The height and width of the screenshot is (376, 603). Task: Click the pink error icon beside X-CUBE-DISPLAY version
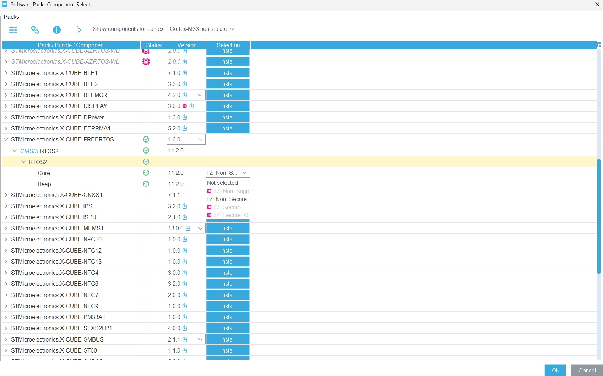click(185, 106)
